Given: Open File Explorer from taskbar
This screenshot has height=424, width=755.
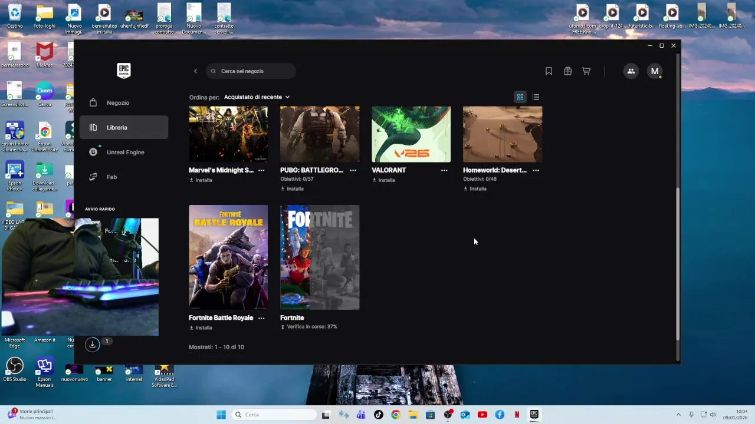Looking at the screenshot, I should click(413, 415).
